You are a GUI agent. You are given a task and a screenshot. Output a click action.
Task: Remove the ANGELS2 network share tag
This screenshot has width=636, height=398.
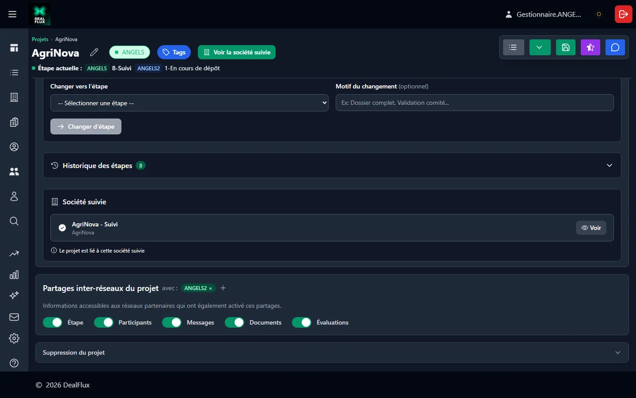click(x=211, y=289)
